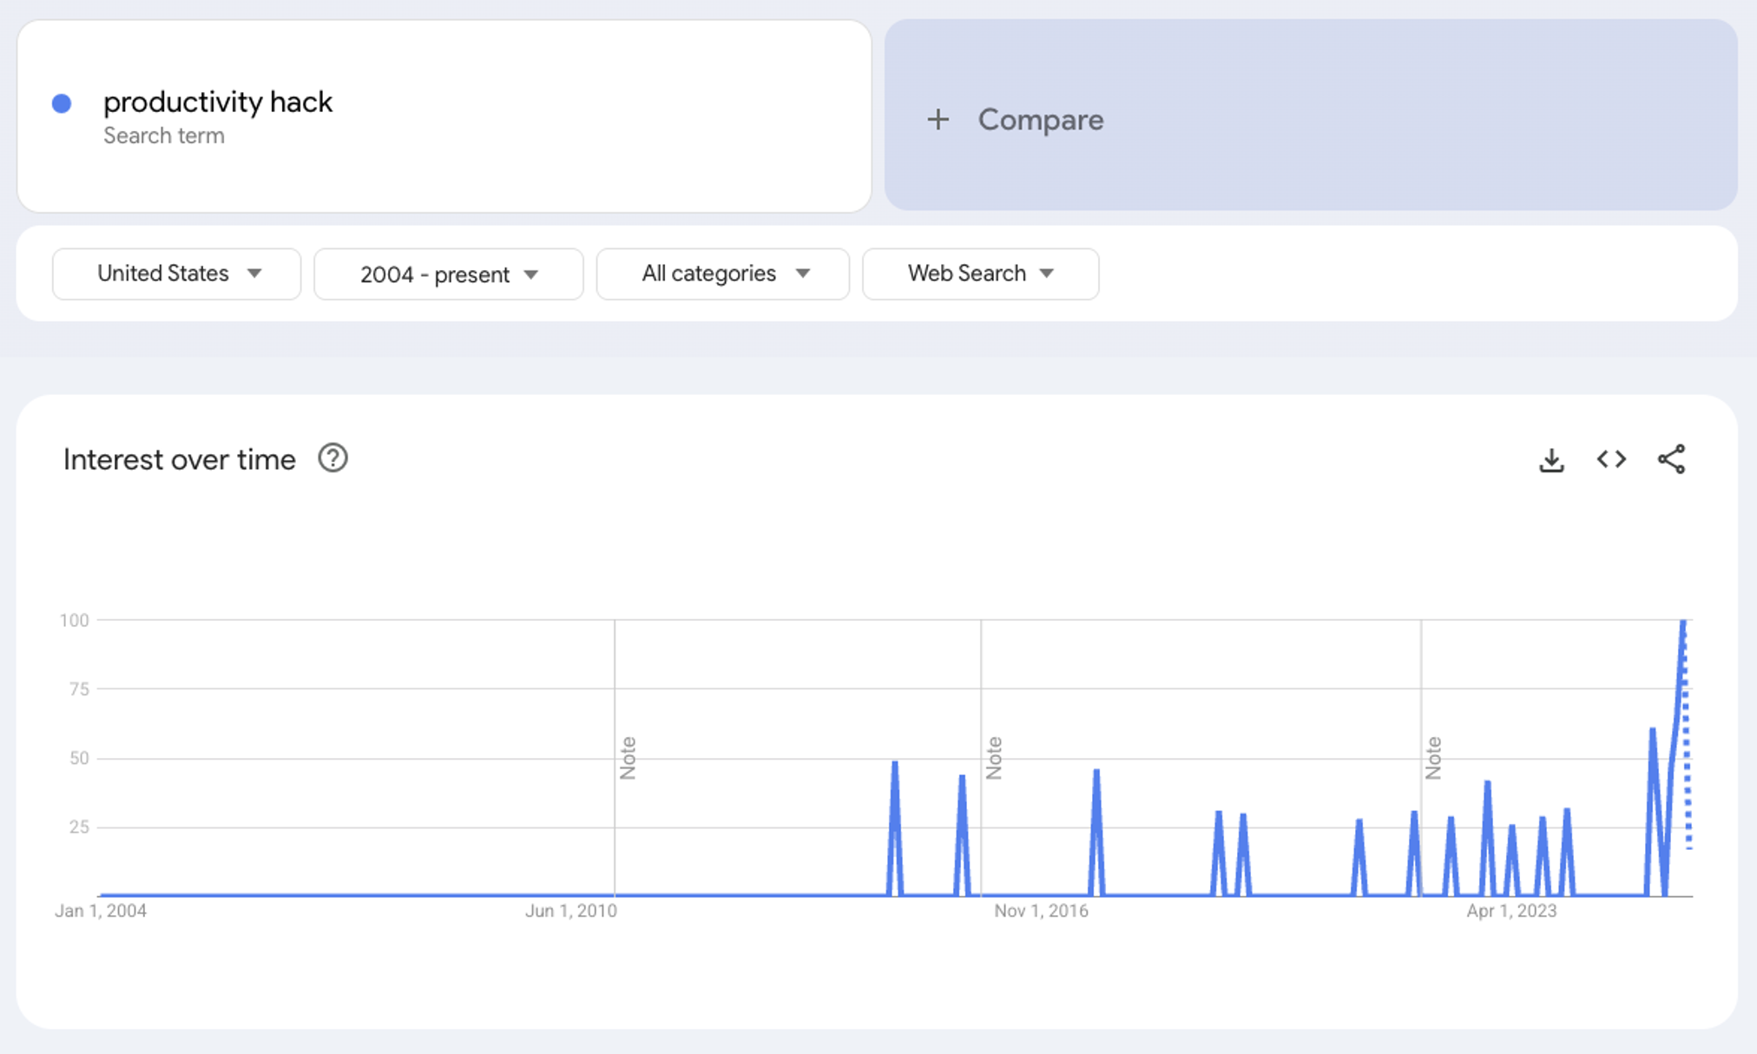Open the United States region dropdown
The image size is (1757, 1054).
pos(163,273)
